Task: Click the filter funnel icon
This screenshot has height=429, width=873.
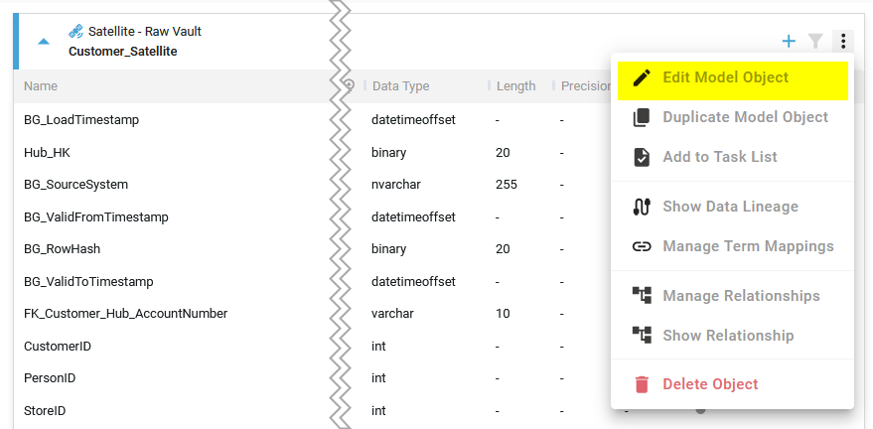Action: (x=815, y=41)
